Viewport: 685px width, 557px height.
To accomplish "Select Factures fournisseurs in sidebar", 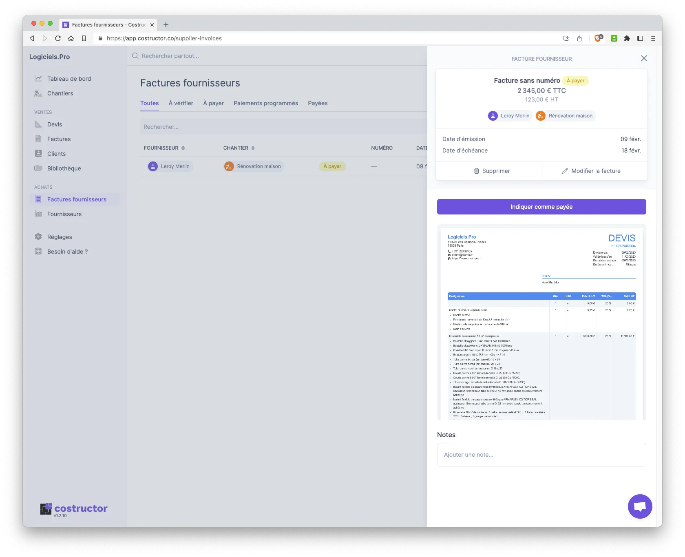I will 75,199.
